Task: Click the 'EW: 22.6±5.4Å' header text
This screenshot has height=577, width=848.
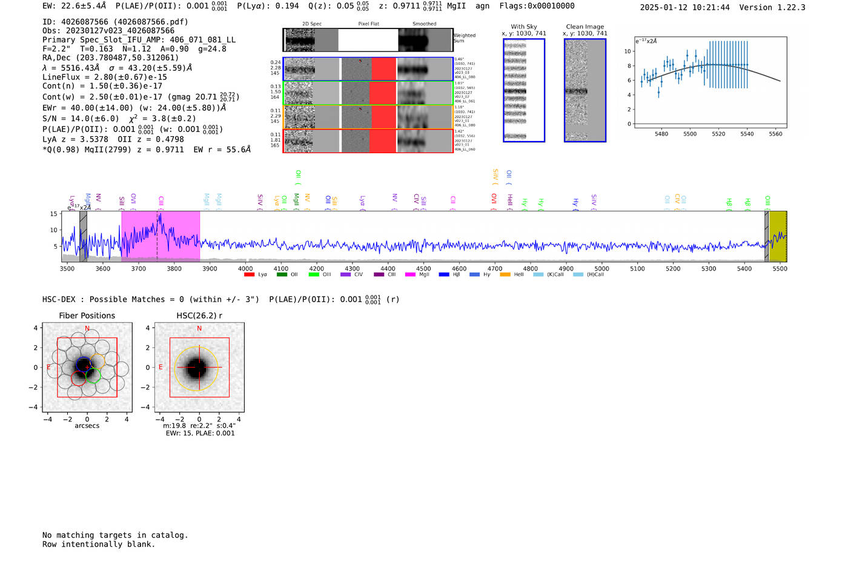Action: click(74, 6)
